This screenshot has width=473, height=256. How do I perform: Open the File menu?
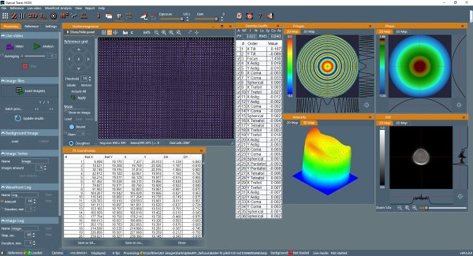click(4, 8)
